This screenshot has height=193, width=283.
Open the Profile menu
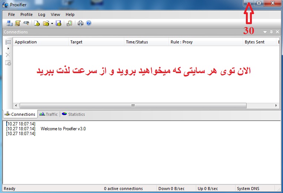pyautogui.click(x=26, y=14)
